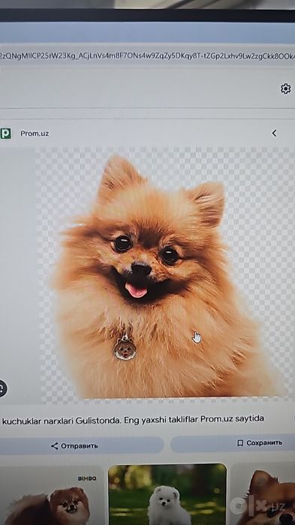Click the BIMBO label on the thumbnail
This screenshot has width=295, height=525.
pos(87,478)
